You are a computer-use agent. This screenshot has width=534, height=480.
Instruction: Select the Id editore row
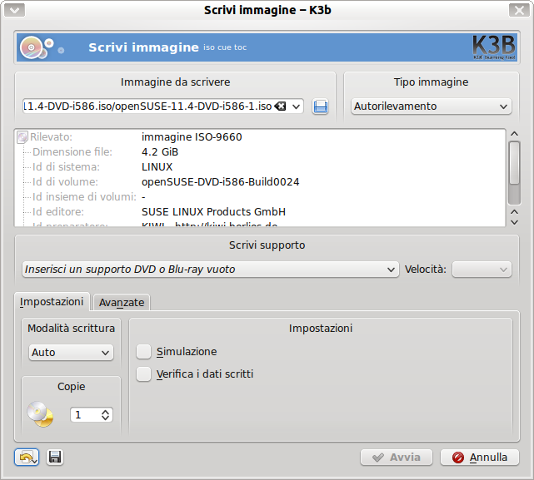[261, 212]
